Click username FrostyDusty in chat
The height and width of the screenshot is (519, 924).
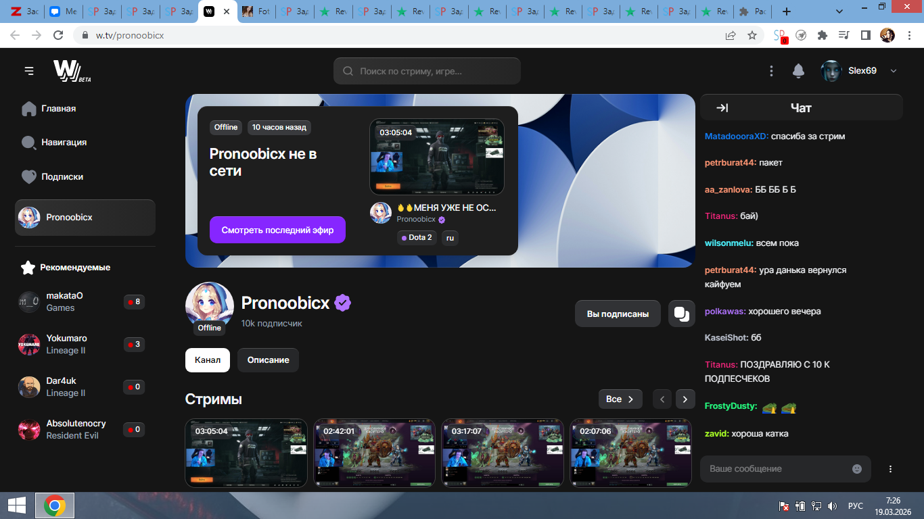[731, 406]
